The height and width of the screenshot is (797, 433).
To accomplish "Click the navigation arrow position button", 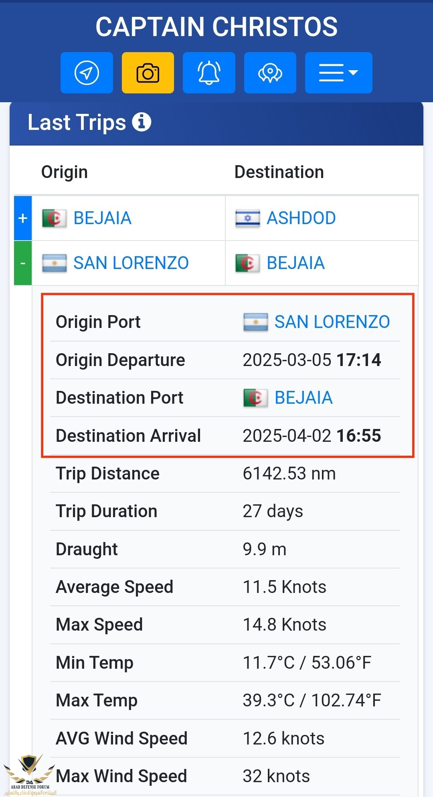I will [87, 73].
